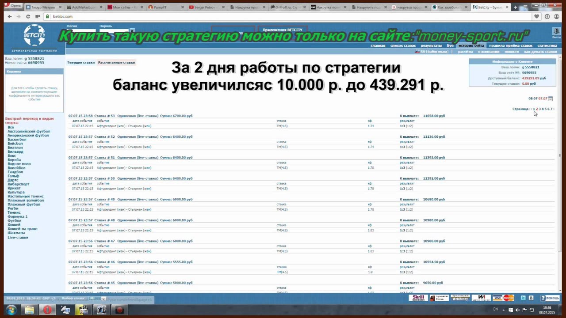The height and width of the screenshot is (318, 566).
Task: Open Австралийский футбол in sports list
Action: (x=29, y=132)
